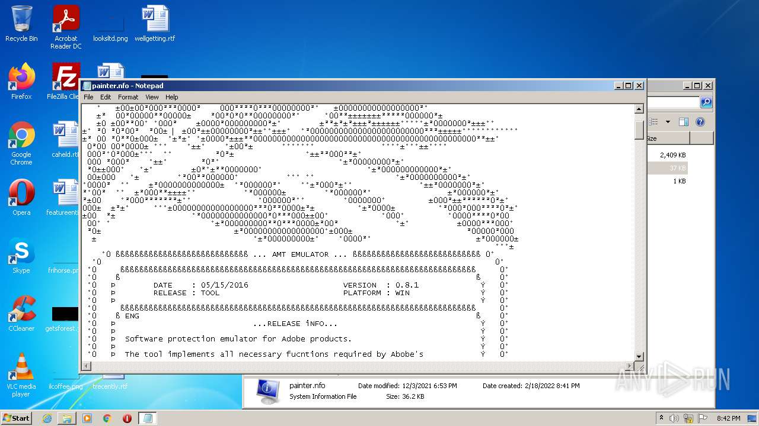Open the Action Center flag tray icon
This screenshot has width=759, height=426.
click(703, 418)
